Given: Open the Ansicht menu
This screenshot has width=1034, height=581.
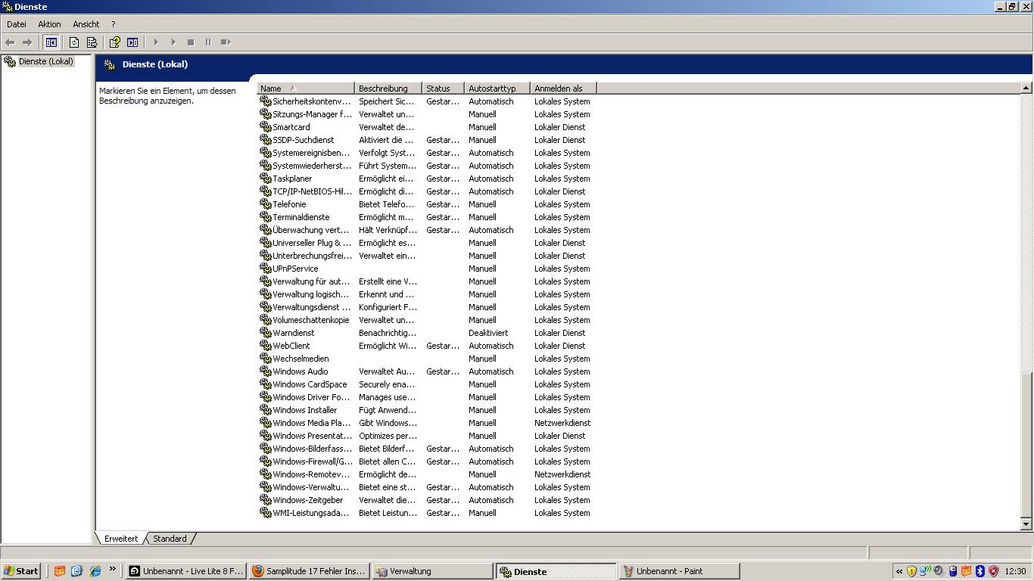Looking at the screenshot, I should click(86, 24).
